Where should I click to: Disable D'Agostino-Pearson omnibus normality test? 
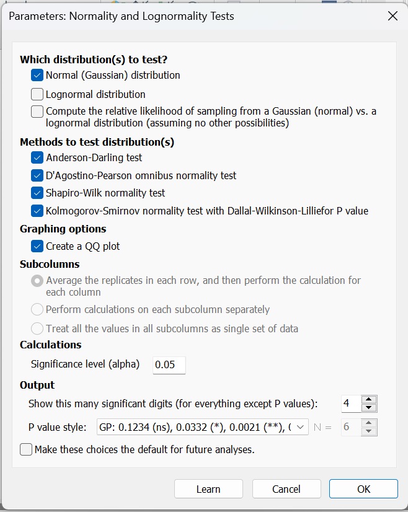coord(37,175)
